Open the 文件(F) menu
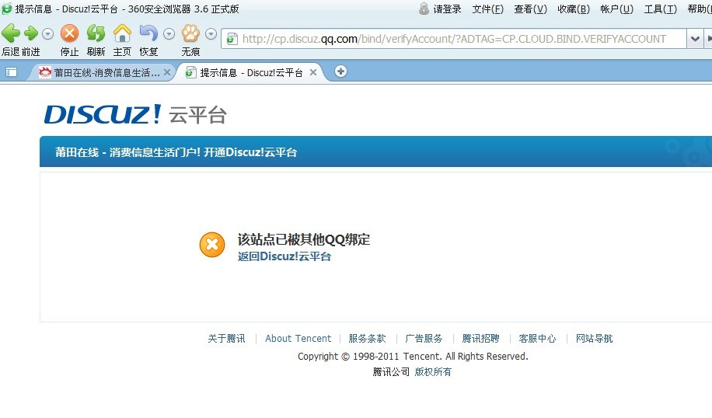 pos(487,9)
